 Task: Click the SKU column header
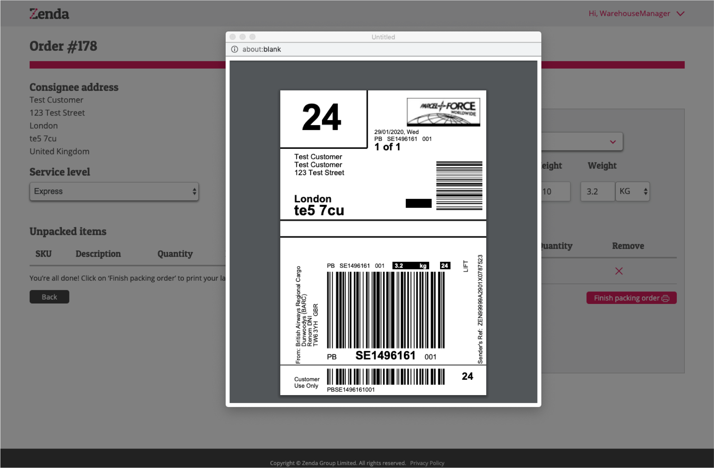(x=43, y=254)
